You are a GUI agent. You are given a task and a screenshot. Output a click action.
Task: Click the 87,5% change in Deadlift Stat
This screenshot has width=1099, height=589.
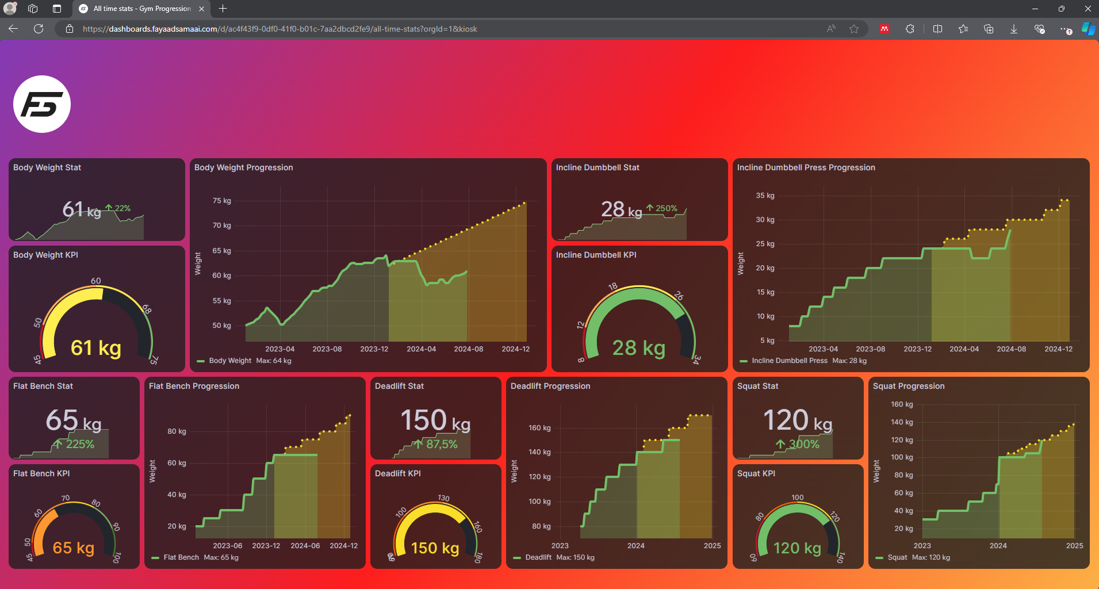point(436,444)
